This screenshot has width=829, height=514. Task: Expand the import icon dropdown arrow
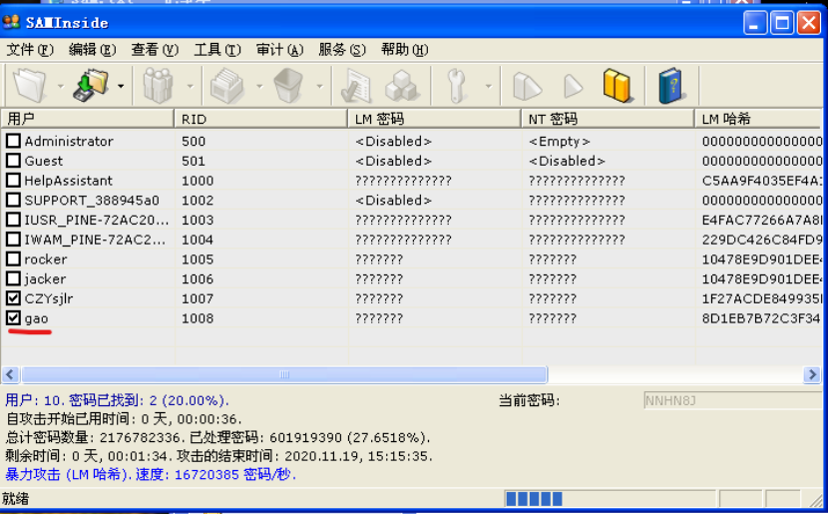[121, 86]
